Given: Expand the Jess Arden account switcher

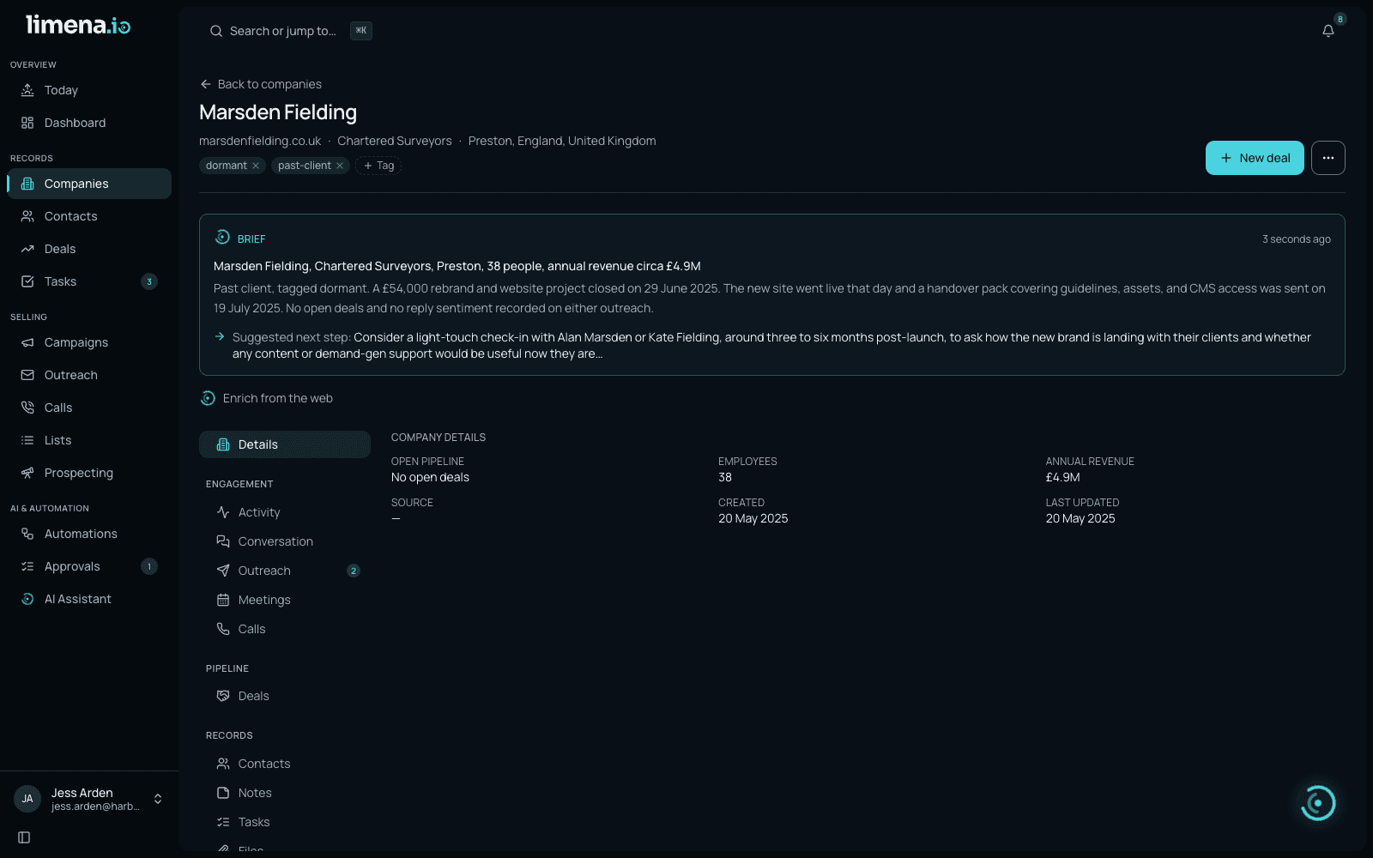Looking at the screenshot, I should (x=89, y=799).
